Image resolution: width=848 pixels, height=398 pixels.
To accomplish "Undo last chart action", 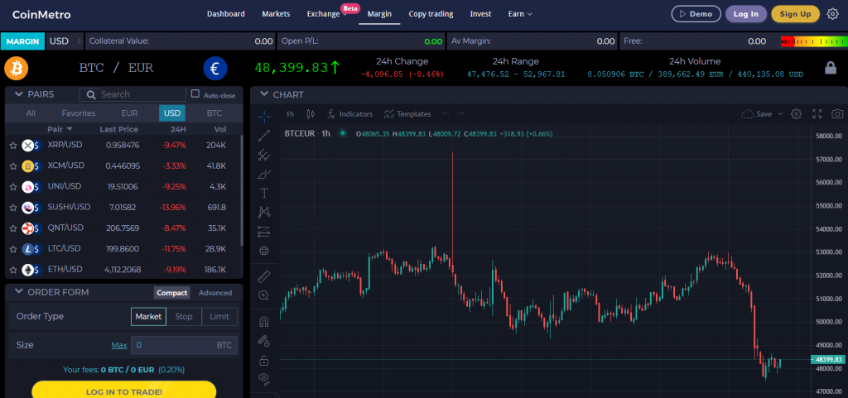I will pyautogui.click(x=446, y=114).
